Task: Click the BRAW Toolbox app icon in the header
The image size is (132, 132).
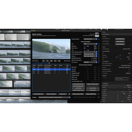Action: coord(97,35)
